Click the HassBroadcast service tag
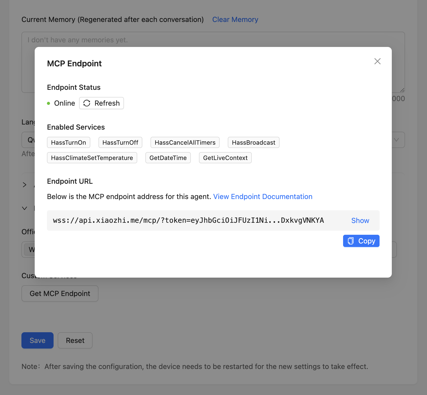The width and height of the screenshot is (427, 395). click(253, 142)
